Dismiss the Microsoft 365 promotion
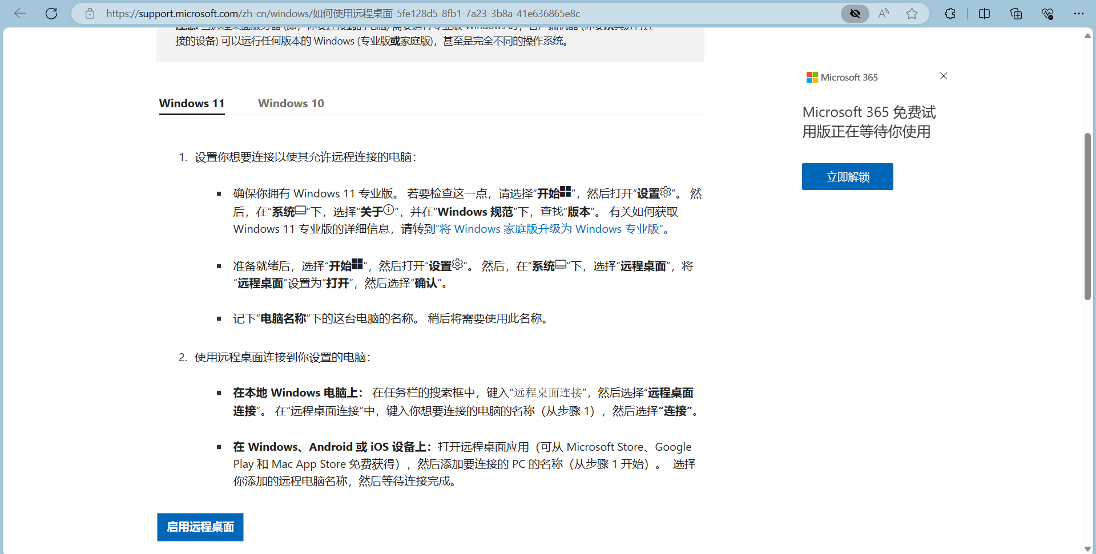Screen dimensions: 1096x554 [943, 76]
